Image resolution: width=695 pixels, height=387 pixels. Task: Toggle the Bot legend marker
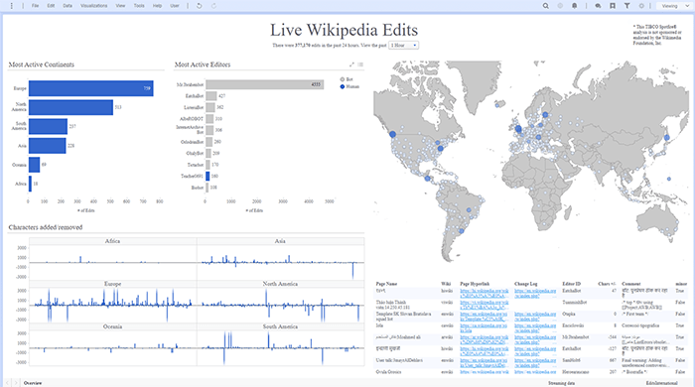343,79
